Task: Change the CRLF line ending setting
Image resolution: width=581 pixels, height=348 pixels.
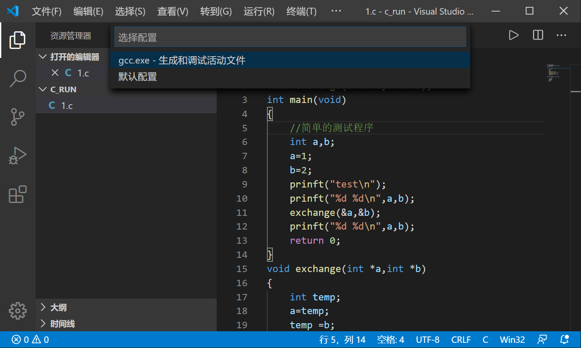Action: coord(461,339)
